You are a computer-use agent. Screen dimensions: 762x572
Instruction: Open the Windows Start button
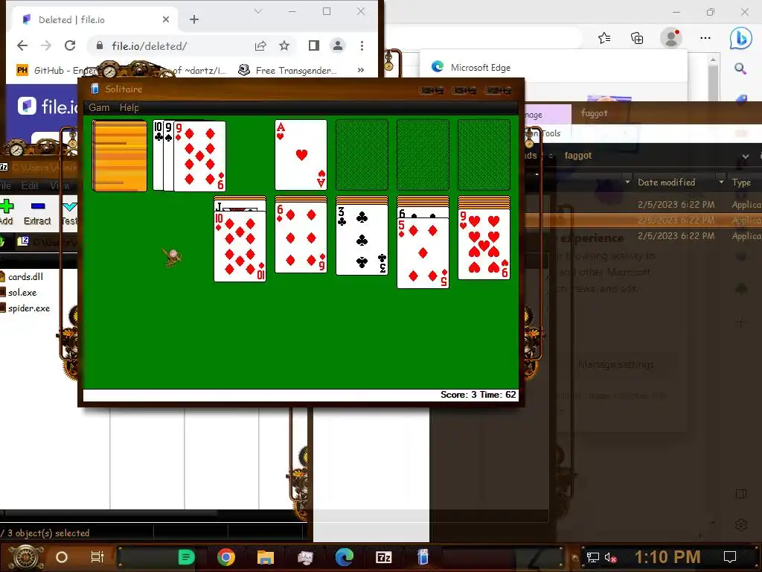click(26, 557)
